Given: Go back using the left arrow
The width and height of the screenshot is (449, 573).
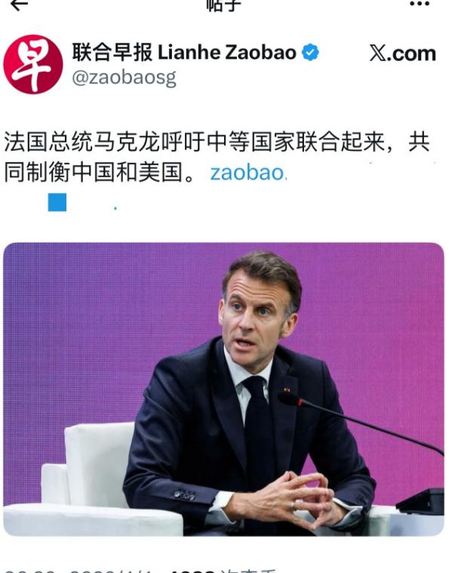Looking at the screenshot, I should 19,4.
